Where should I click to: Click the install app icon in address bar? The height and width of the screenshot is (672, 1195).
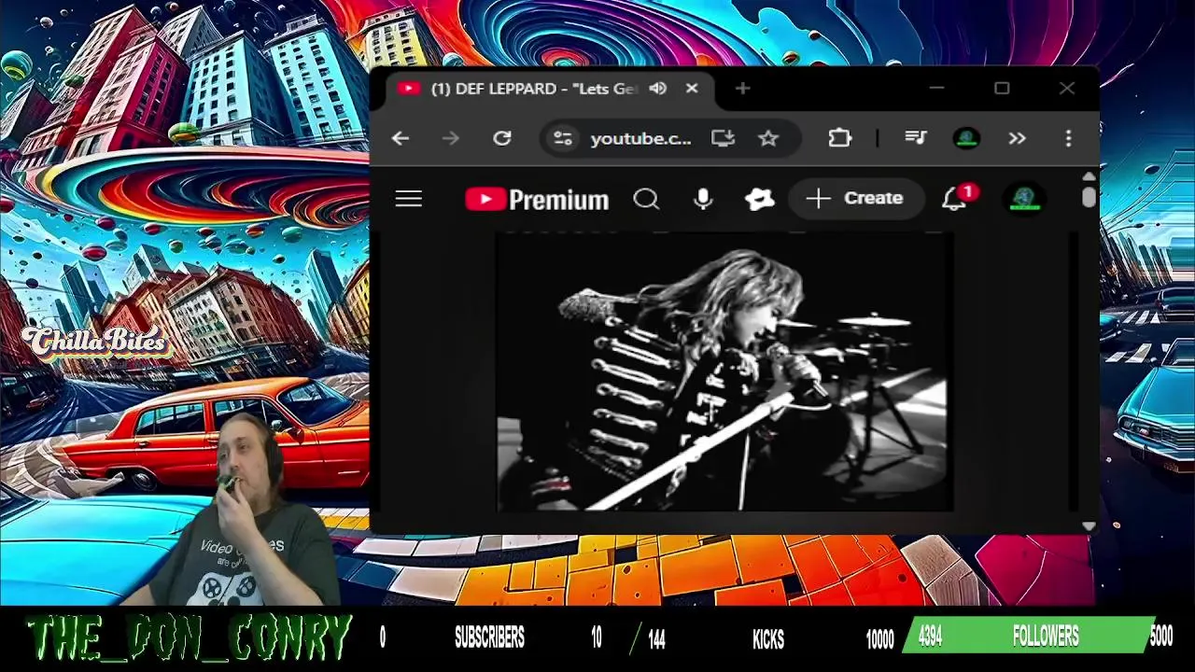point(723,138)
